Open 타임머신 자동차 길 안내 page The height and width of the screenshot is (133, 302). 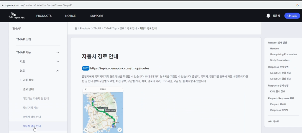[36, 98]
